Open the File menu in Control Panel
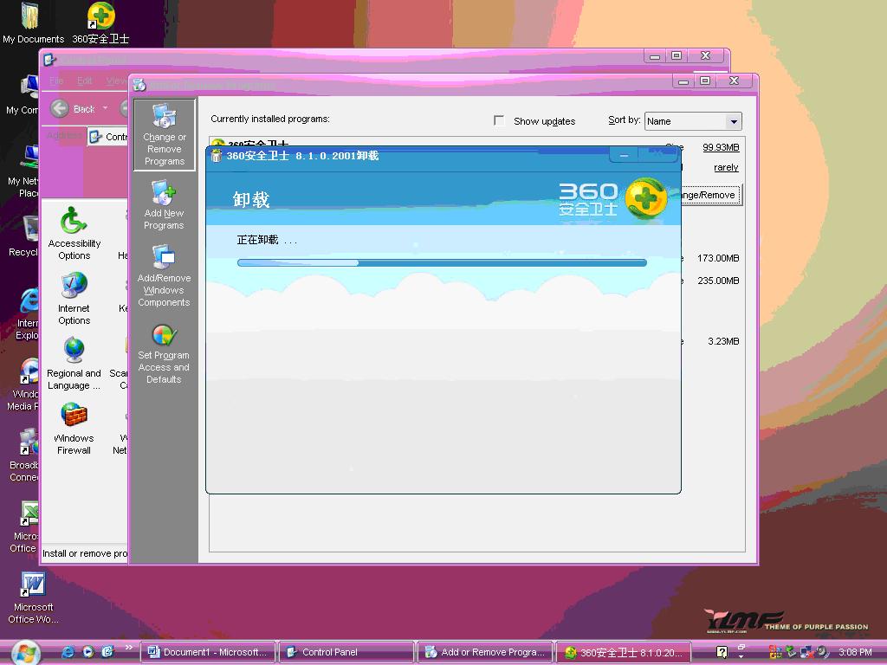The width and height of the screenshot is (887, 665). point(56,81)
